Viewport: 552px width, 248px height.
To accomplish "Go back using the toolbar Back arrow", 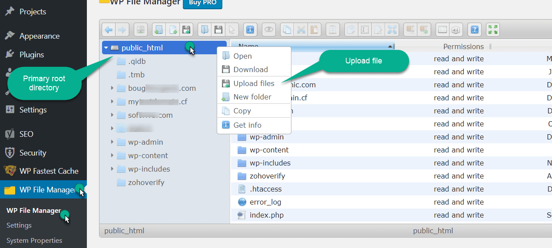I will point(109,30).
